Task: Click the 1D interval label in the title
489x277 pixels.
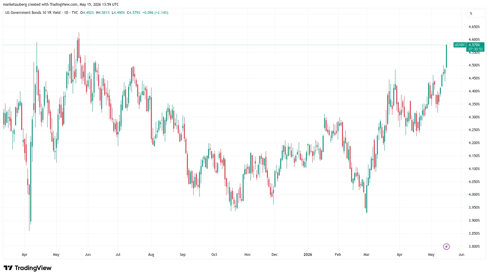Action: coord(66,13)
